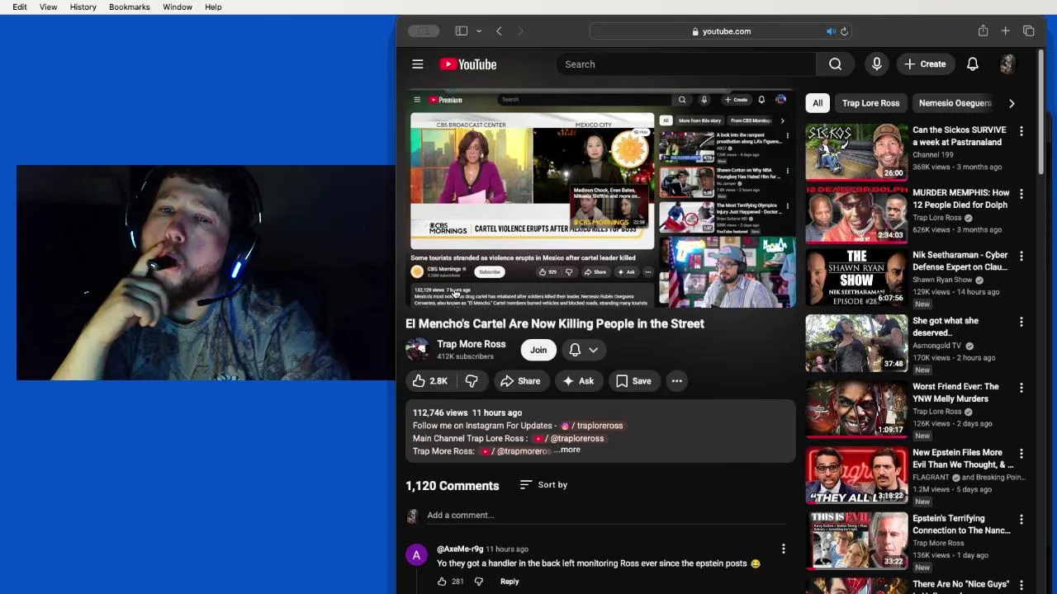The width and height of the screenshot is (1057, 594).
Task: Mute the tab audio speaker icon
Action: tap(831, 31)
